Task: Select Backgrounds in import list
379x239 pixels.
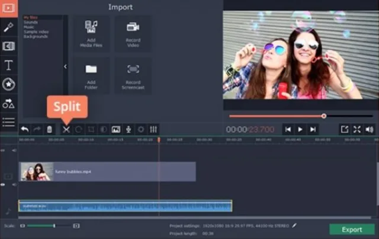Action: pyautogui.click(x=36, y=37)
